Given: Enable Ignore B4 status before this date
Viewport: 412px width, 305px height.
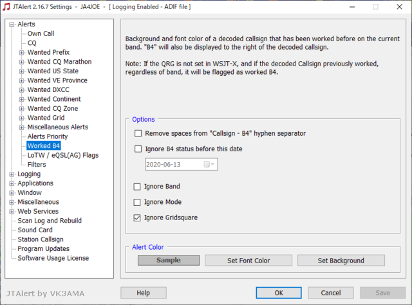Looking at the screenshot, I should 138,149.
